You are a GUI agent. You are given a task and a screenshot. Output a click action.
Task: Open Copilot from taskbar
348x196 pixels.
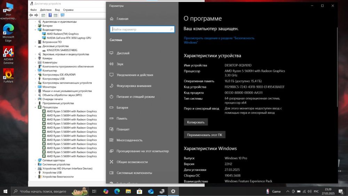point(106,191)
